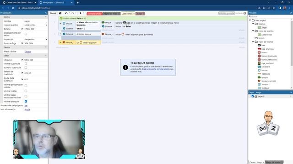This screenshot has height=164, width=293.
Task: Open Hoja de eventos dropdown
Action: pos(36,25)
